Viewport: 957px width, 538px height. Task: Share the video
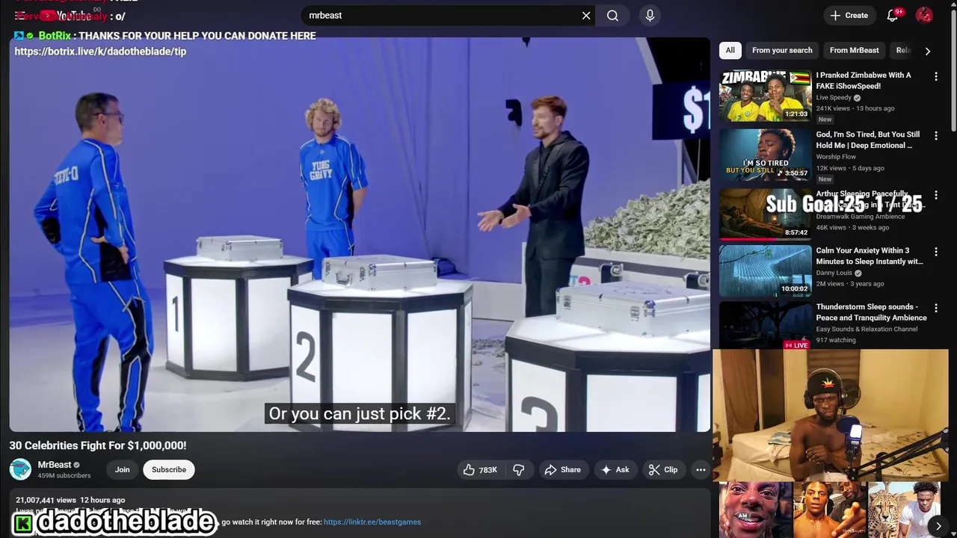click(x=562, y=469)
